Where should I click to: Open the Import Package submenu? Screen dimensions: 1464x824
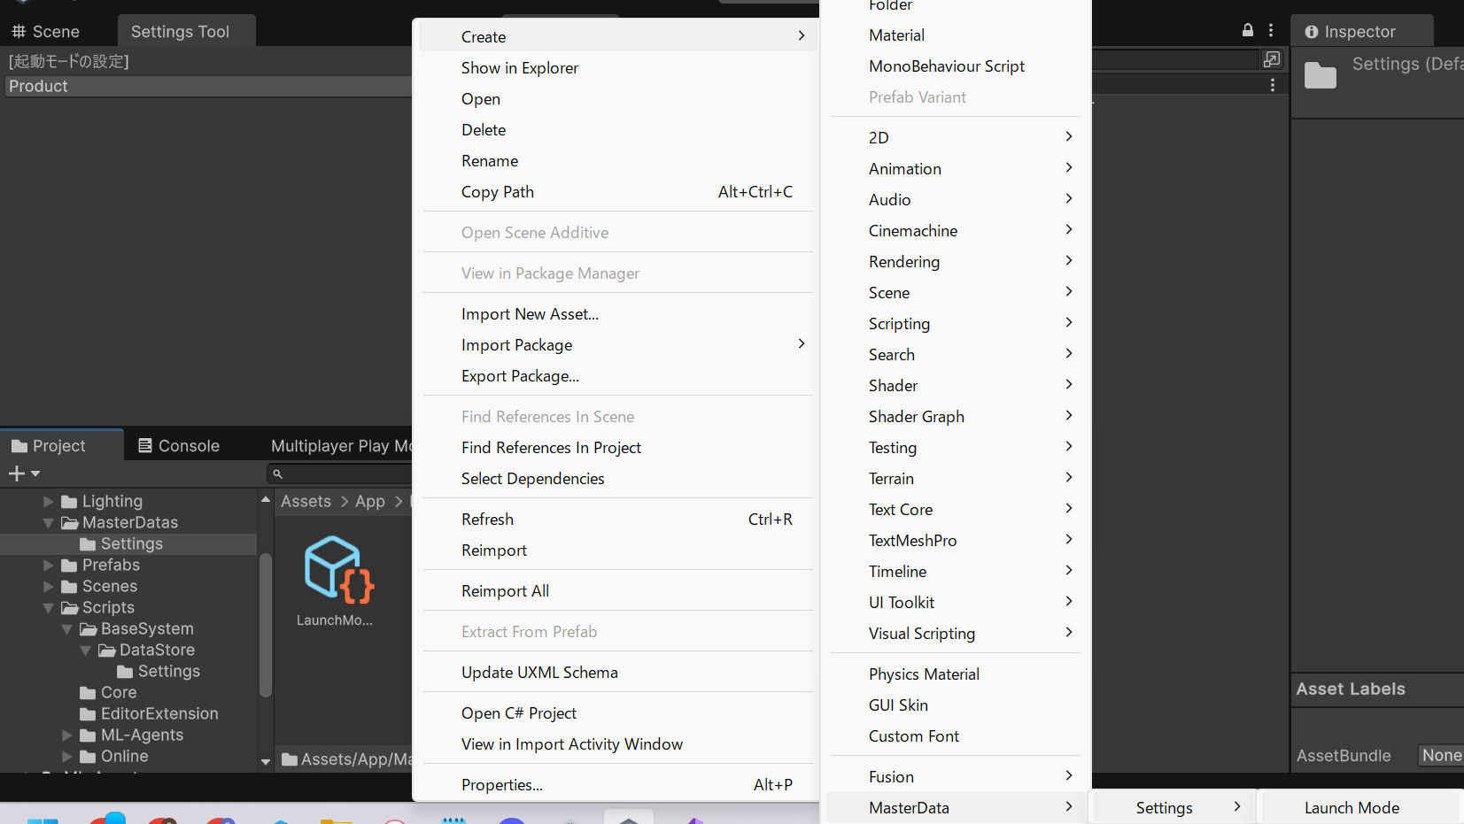(617, 345)
